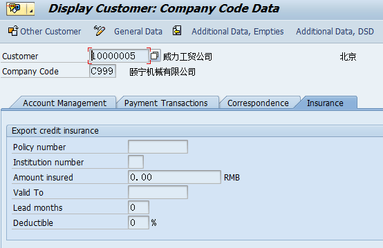383x248 pixels.
Task: Click the Institution number label
Action: 48,163
